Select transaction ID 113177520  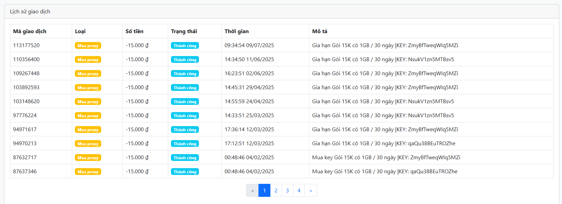pos(26,45)
